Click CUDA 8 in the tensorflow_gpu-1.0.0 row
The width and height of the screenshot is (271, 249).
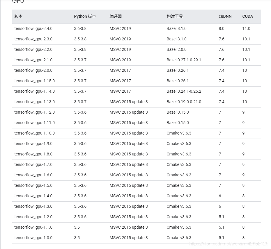(243, 238)
